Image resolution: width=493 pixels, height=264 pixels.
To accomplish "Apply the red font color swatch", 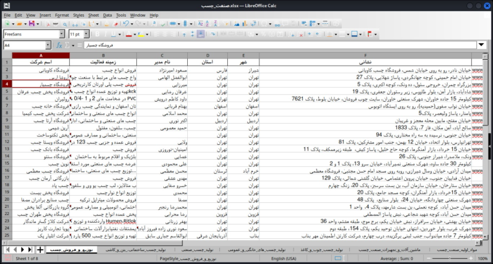I will tap(128, 34).
